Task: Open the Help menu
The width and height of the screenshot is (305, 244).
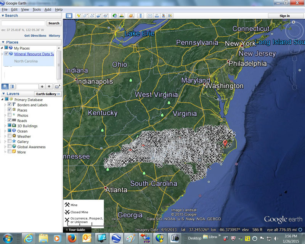Action: pos(59,10)
